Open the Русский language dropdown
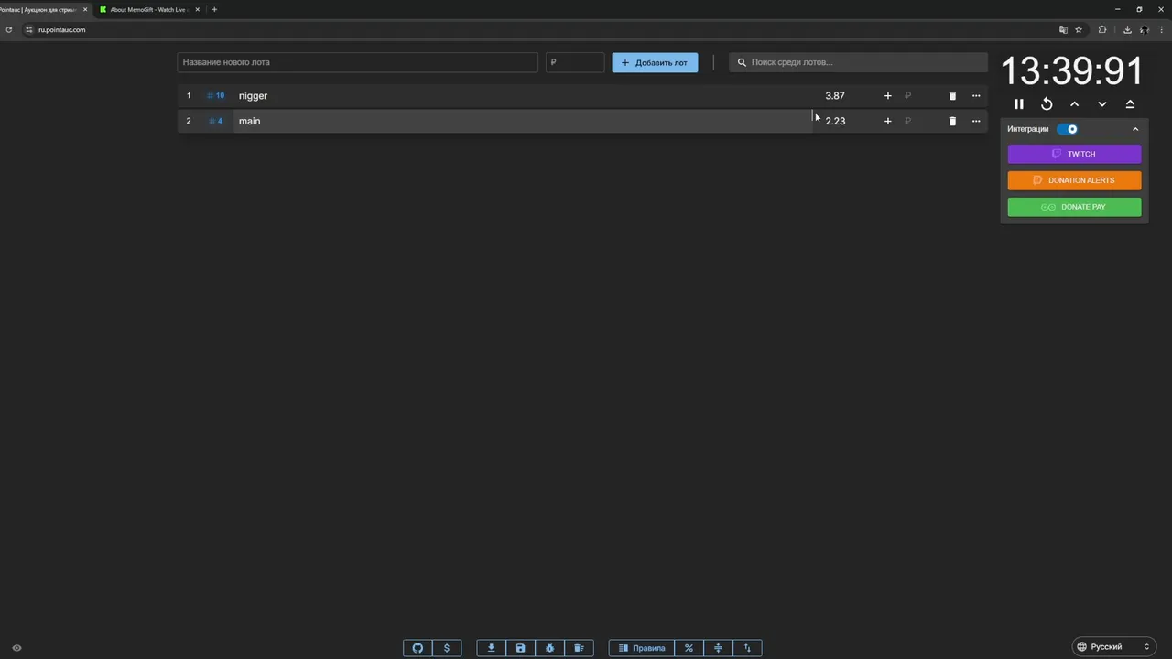This screenshot has height=659, width=1172. coord(1113,647)
